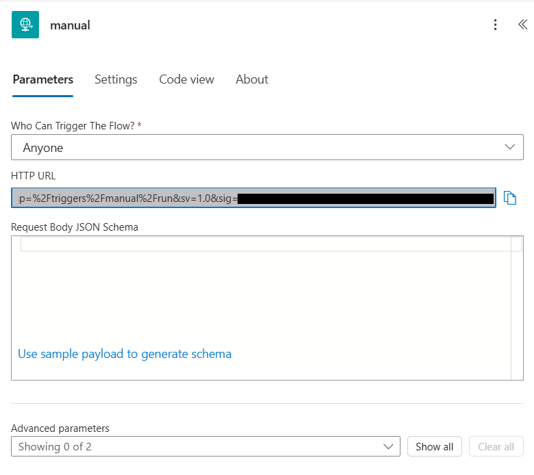Viewport: 534px width, 475px height.
Task: Collapse the panel with the double-chevron icon
Action: pyautogui.click(x=522, y=25)
